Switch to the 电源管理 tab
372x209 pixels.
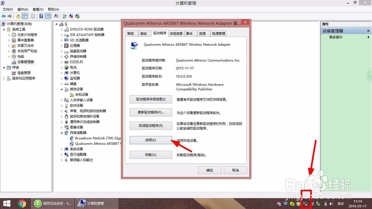(x=218, y=33)
